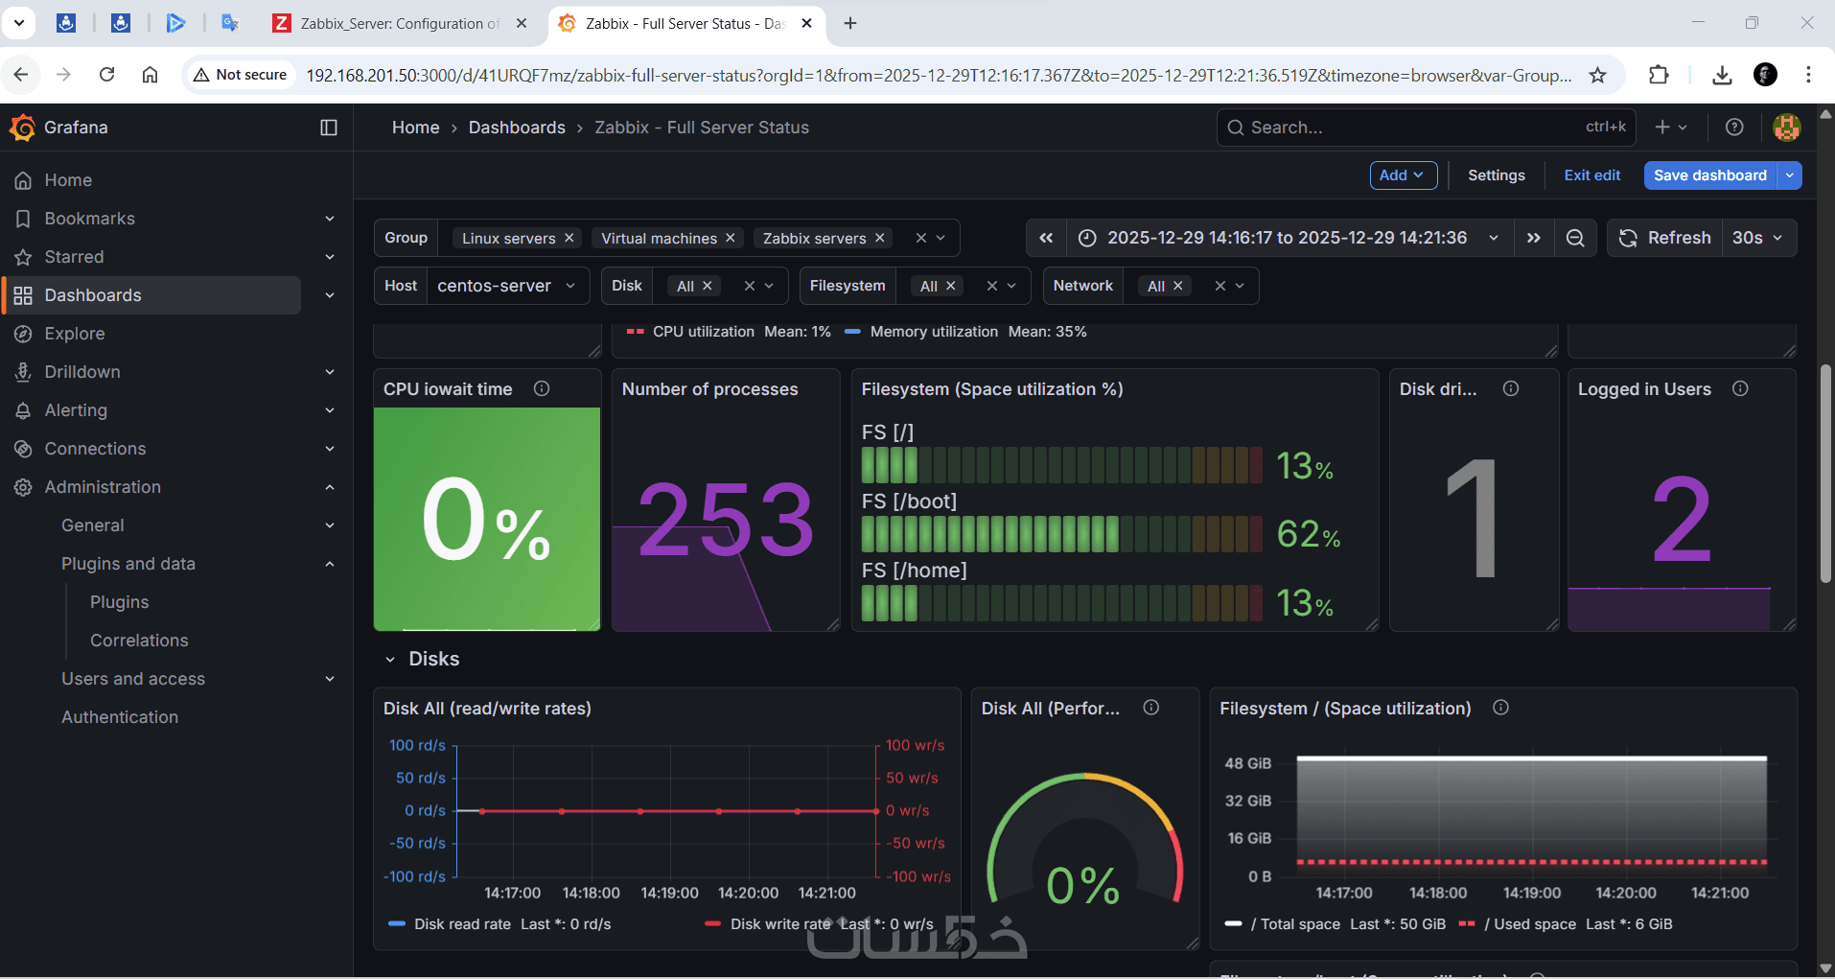
Task: Bookmark this page with the star icon
Action: pyautogui.click(x=1598, y=75)
